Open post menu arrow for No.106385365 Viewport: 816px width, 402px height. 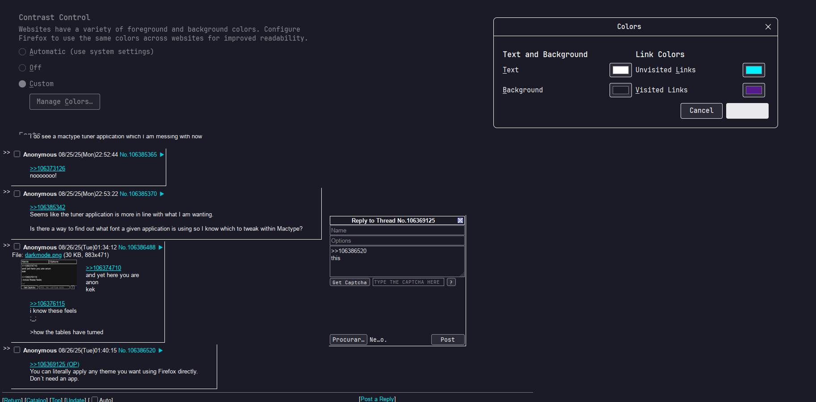point(162,154)
